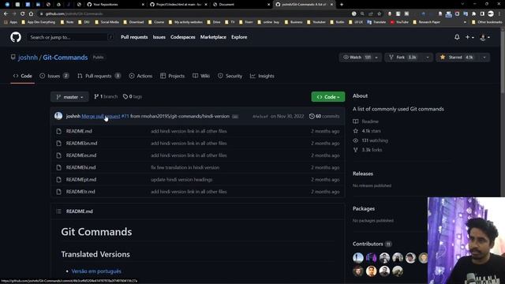Open the 'update hindi version headings' commit
The width and height of the screenshot is (505, 284).
tap(181, 180)
